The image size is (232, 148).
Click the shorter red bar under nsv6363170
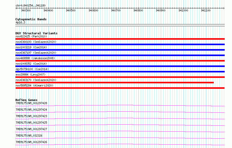(114, 83)
